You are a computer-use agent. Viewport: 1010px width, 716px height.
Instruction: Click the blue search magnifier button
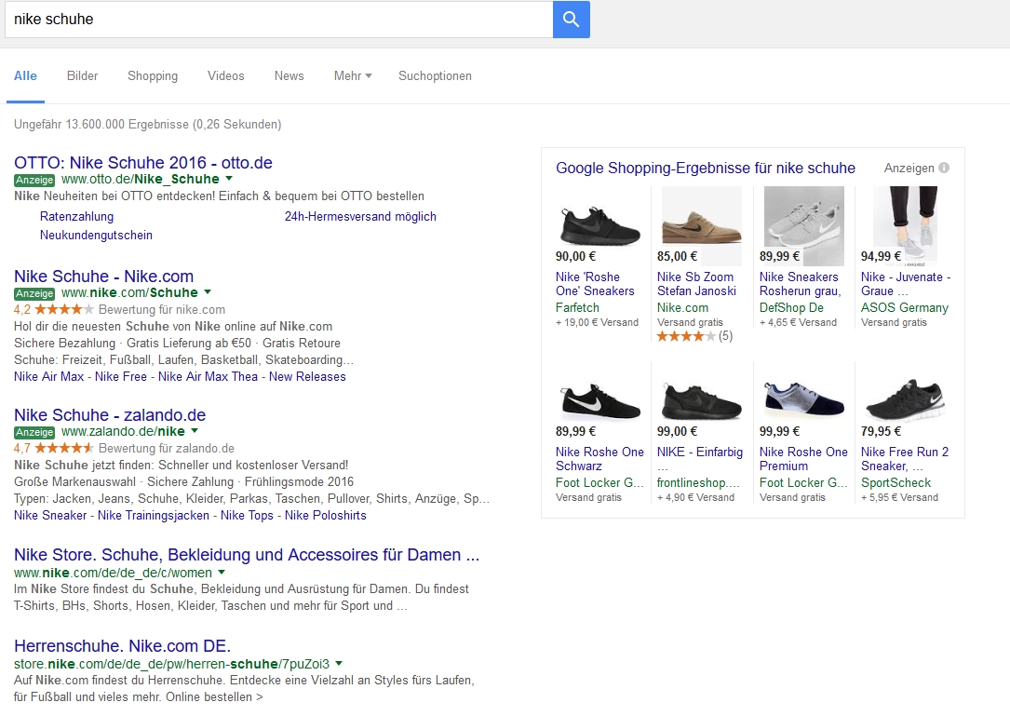click(571, 20)
